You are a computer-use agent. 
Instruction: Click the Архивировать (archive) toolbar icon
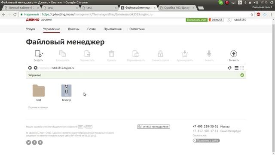click(185, 54)
